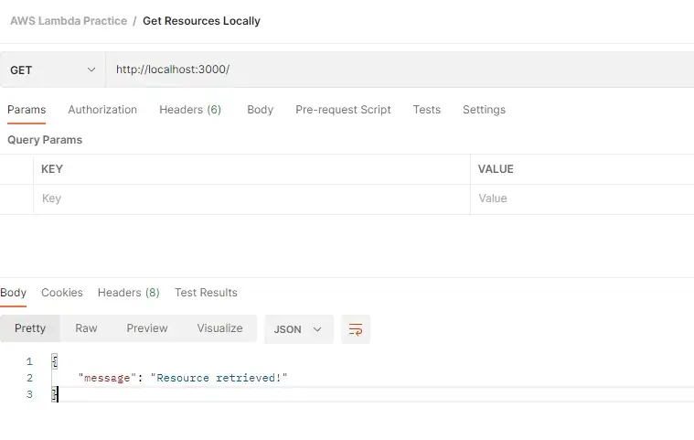Select the Visualize response view
694x440 pixels.
point(219,328)
